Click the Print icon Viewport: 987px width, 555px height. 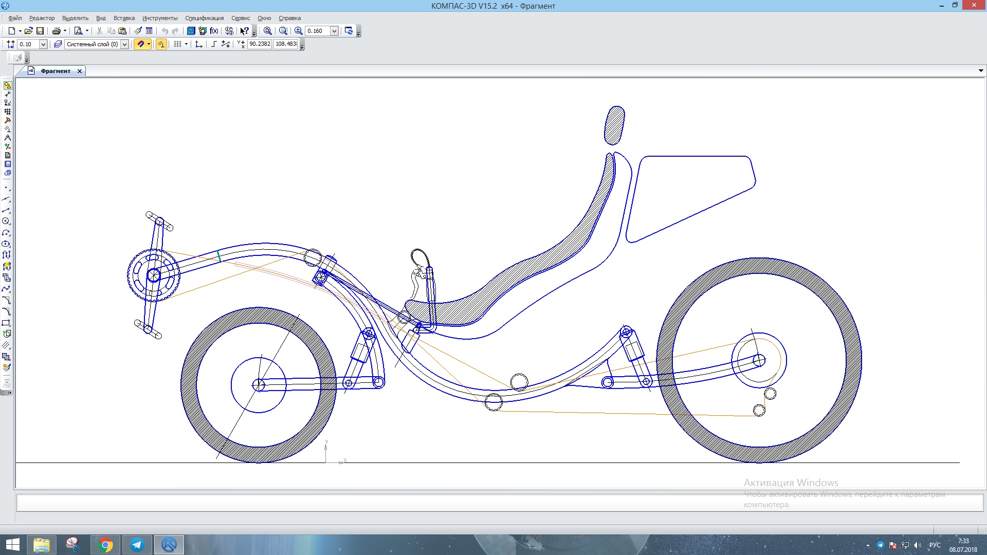point(57,31)
